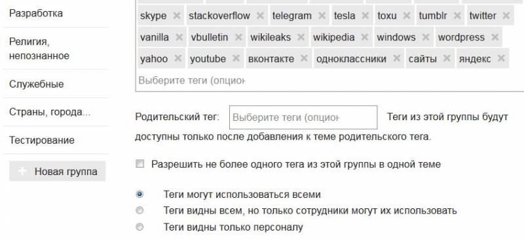Remove the stackoverflow tag
This screenshot has height=241, width=524.
click(260, 15)
